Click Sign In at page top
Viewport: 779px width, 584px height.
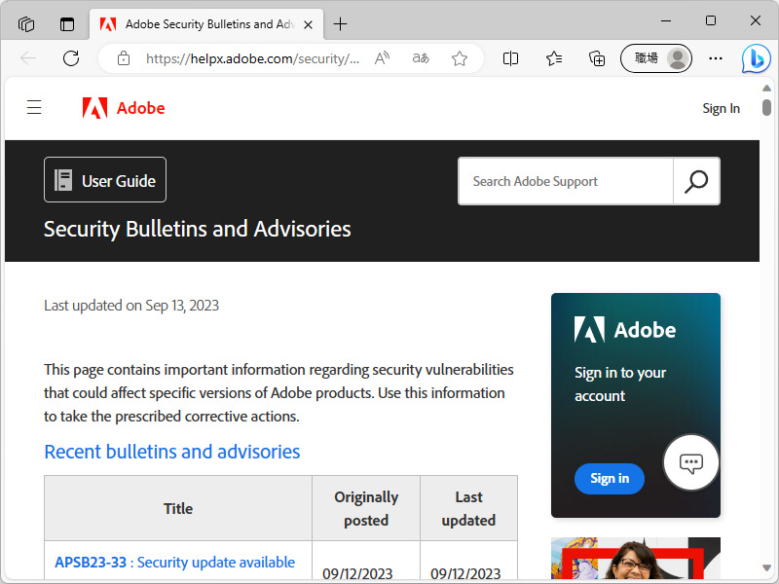(x=721, y=108)
